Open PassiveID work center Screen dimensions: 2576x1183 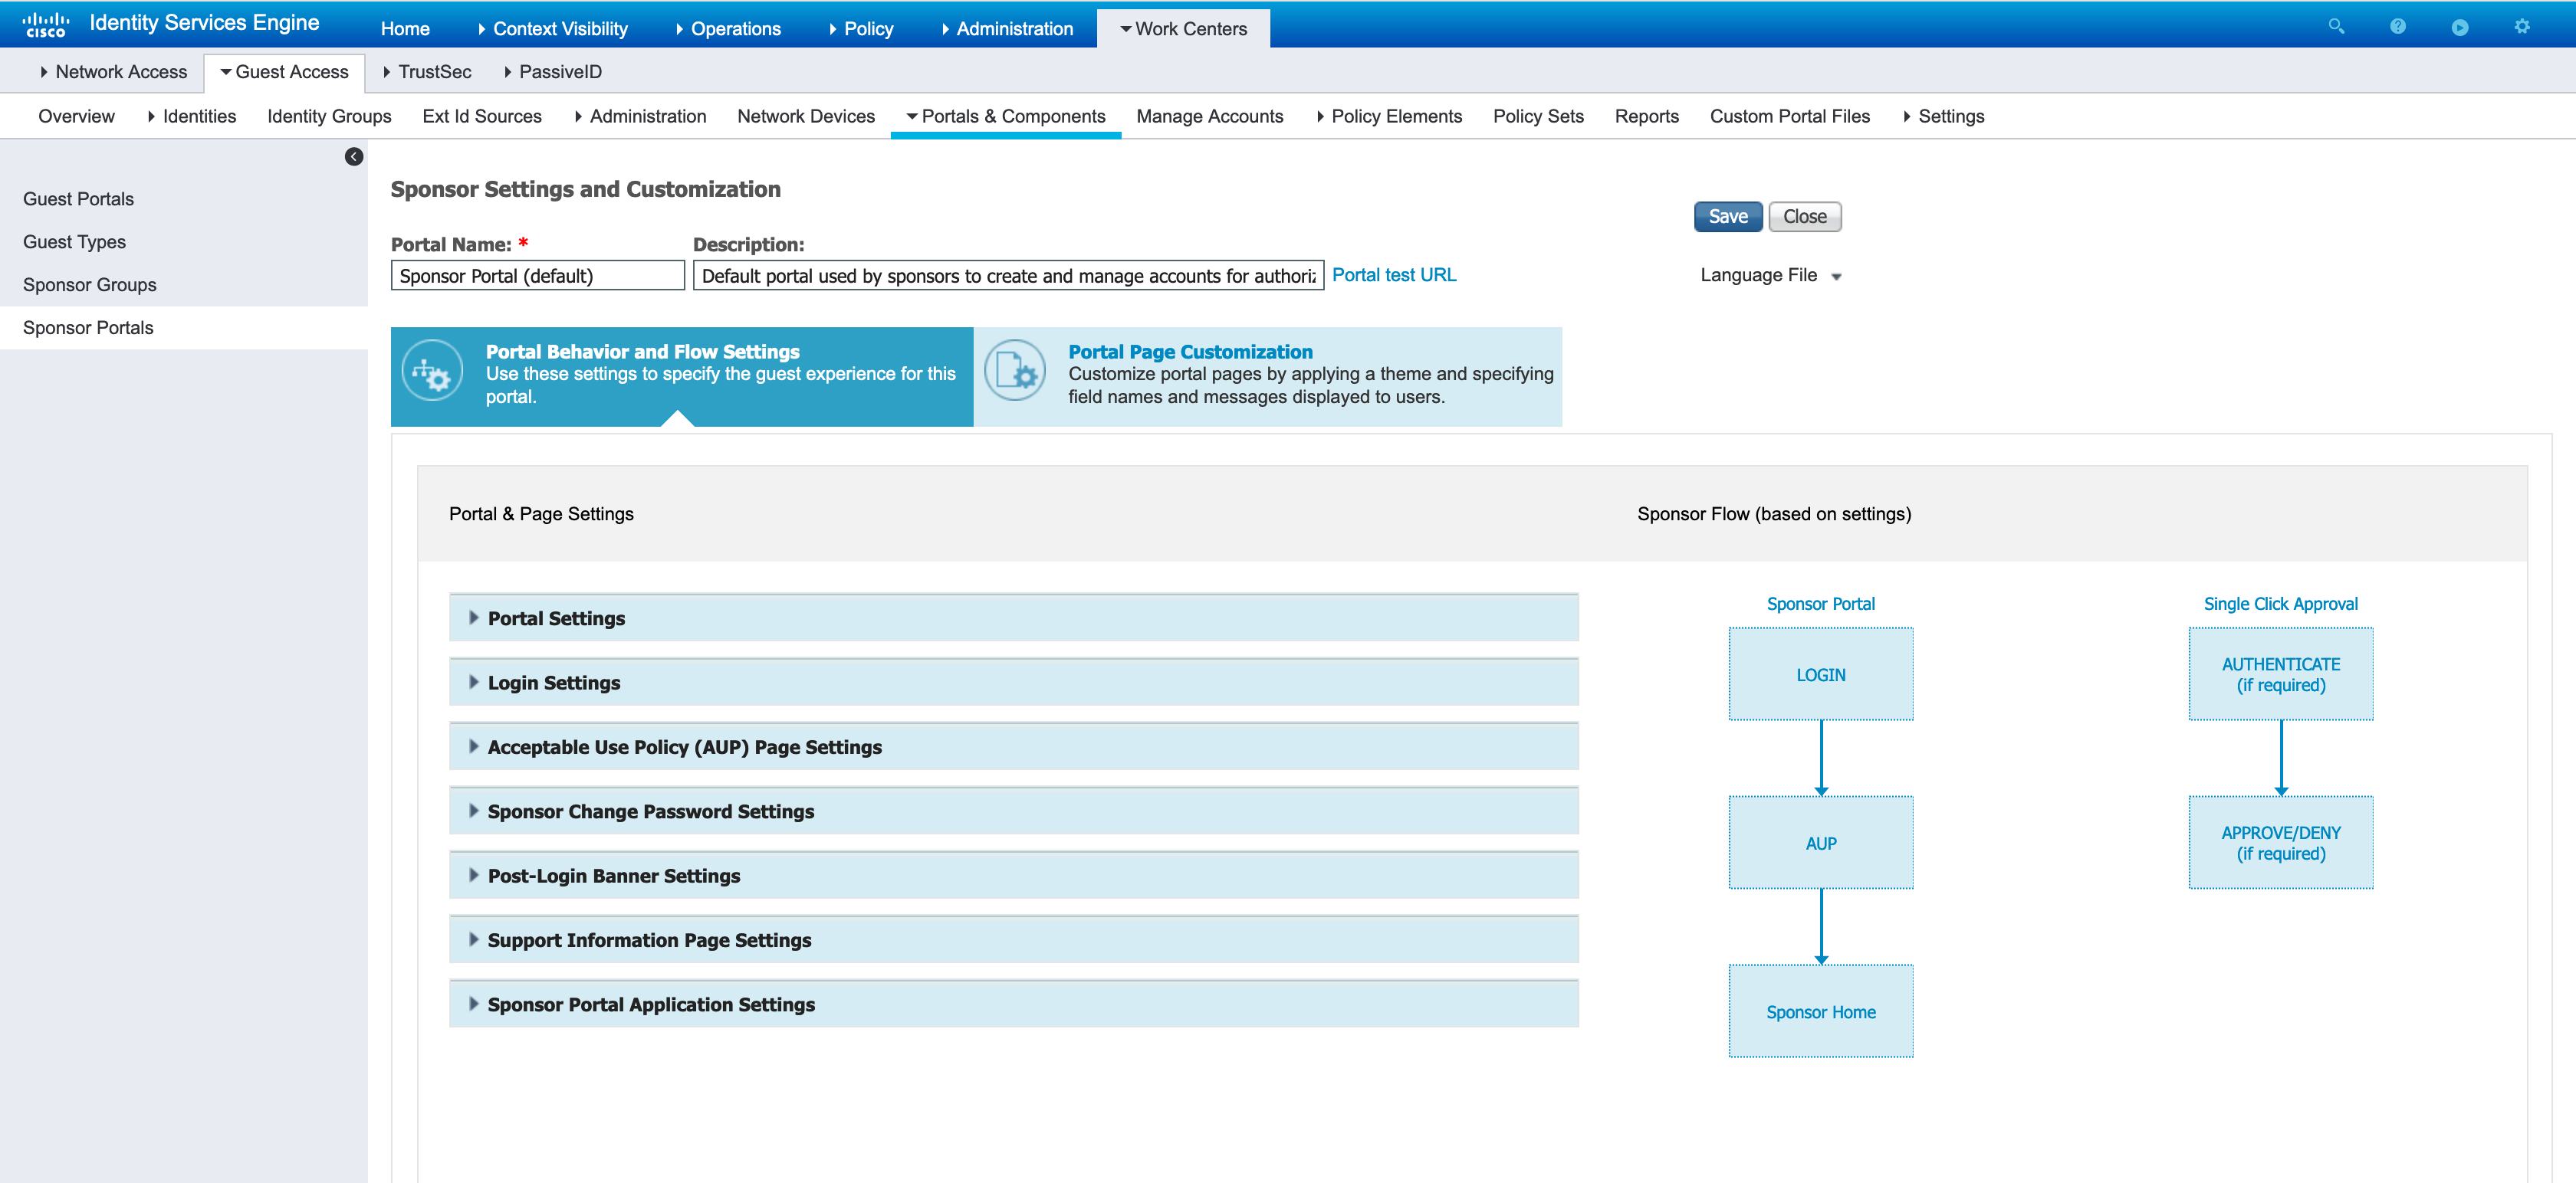553,72
